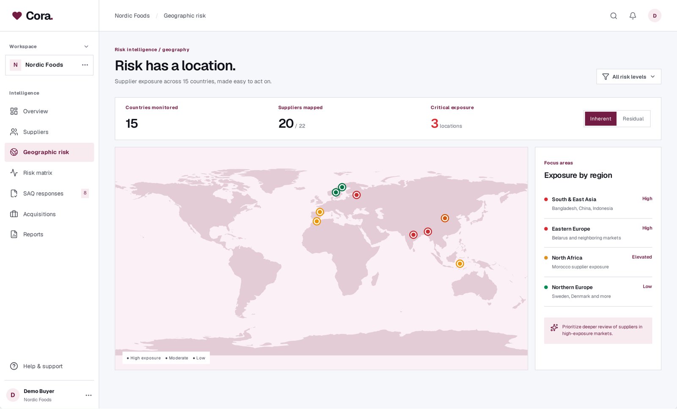Open South & East Asia region row

point(598,204)
